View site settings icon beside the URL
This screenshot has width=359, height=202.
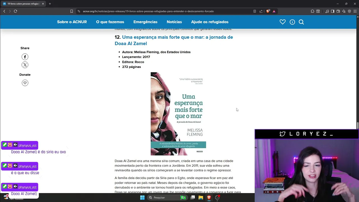click(79, 11)
